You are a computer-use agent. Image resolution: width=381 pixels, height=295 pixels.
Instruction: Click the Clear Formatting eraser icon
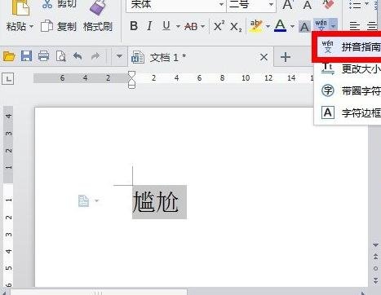point(329,4)
